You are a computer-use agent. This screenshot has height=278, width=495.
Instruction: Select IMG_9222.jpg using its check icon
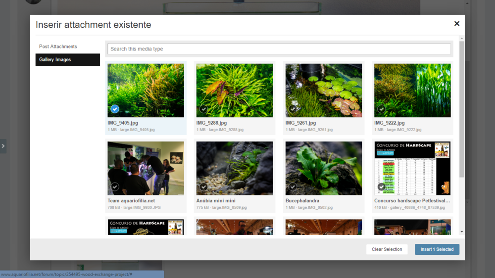pos(381,109)
